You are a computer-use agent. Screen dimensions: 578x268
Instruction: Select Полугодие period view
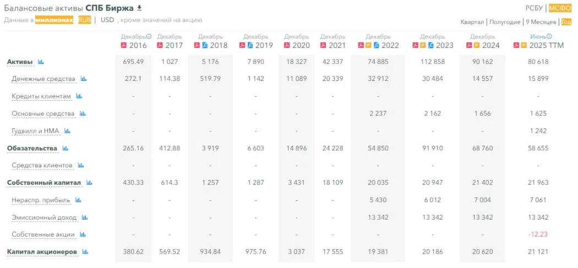click(505, 22)
